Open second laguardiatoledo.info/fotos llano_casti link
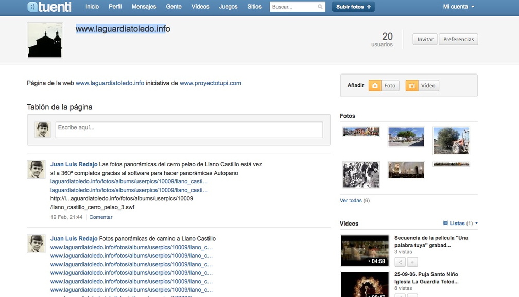The height and width of the screenshot is (297, 519). 129,190
